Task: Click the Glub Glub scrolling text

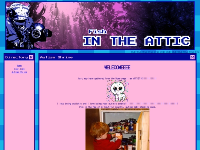Action: (x=165, y=51)
